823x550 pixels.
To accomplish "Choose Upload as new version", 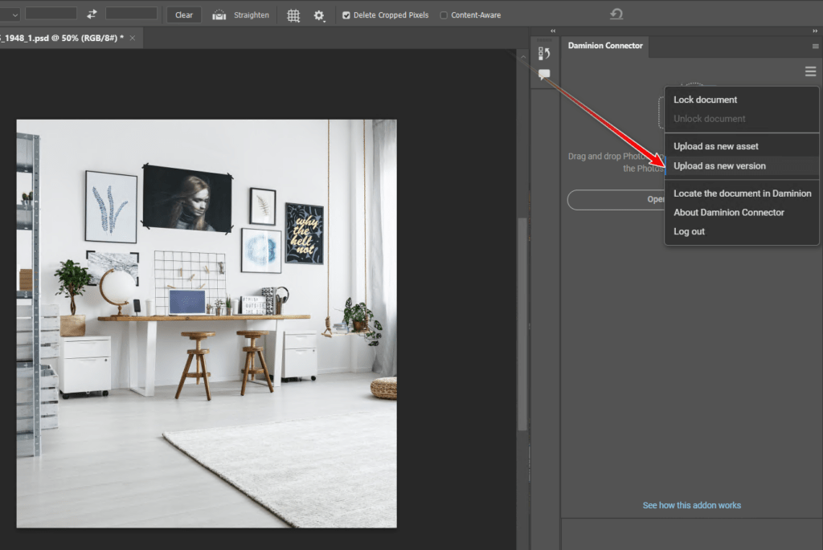I will click(719, 166).
